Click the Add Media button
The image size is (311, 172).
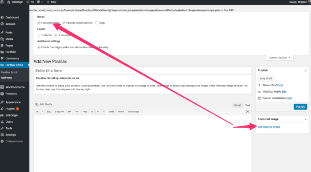tap(44, 104)
